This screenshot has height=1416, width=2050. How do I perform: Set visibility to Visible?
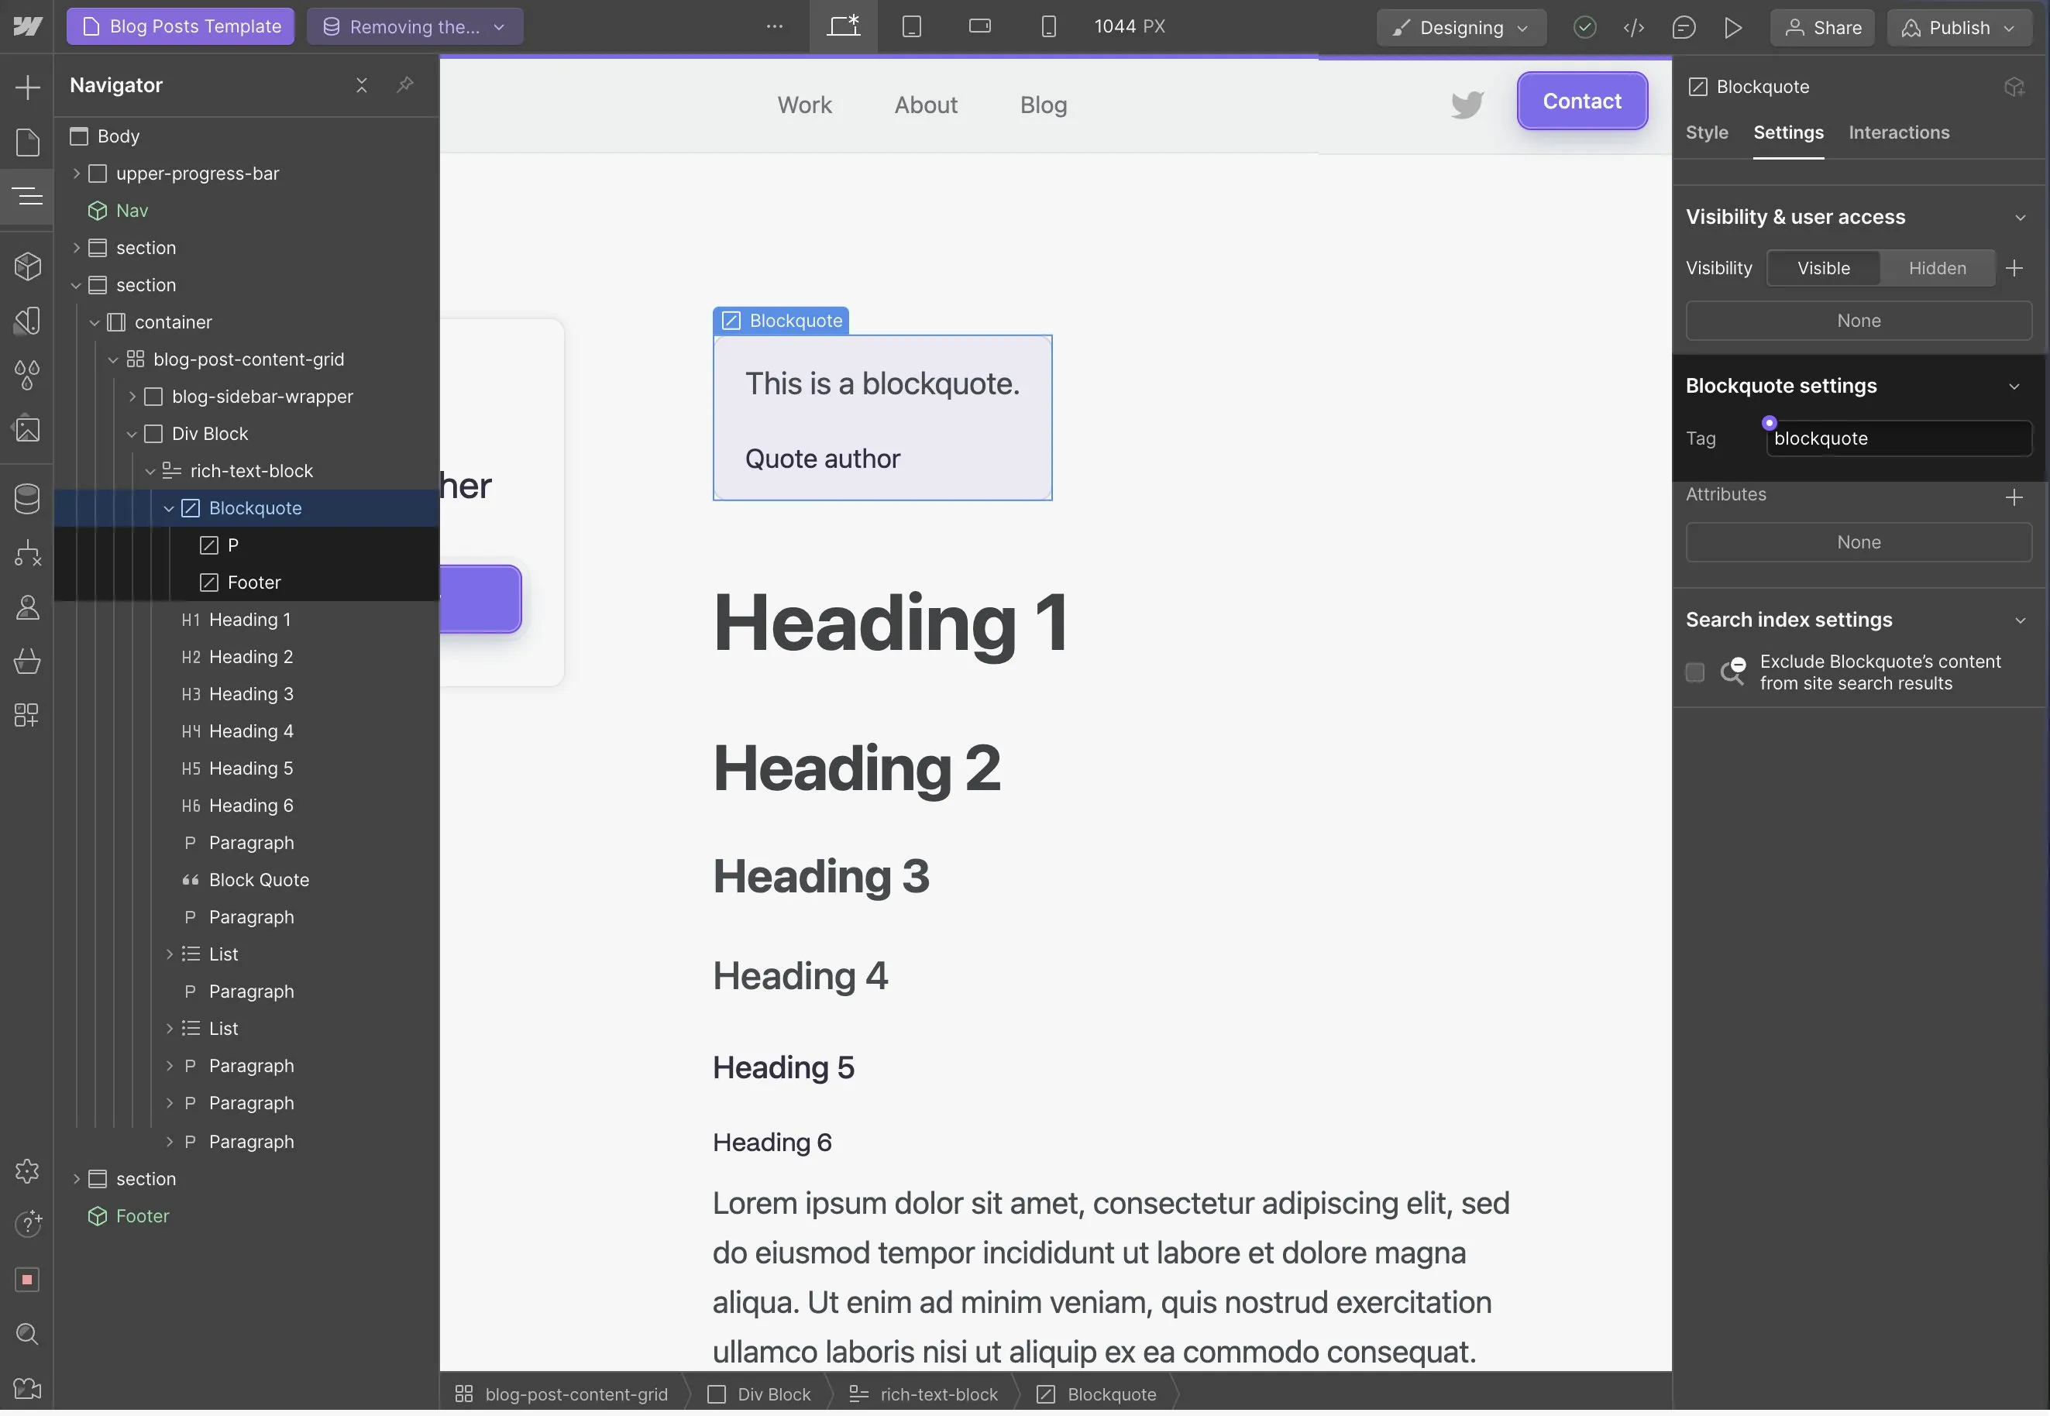tap(1825, 269)
